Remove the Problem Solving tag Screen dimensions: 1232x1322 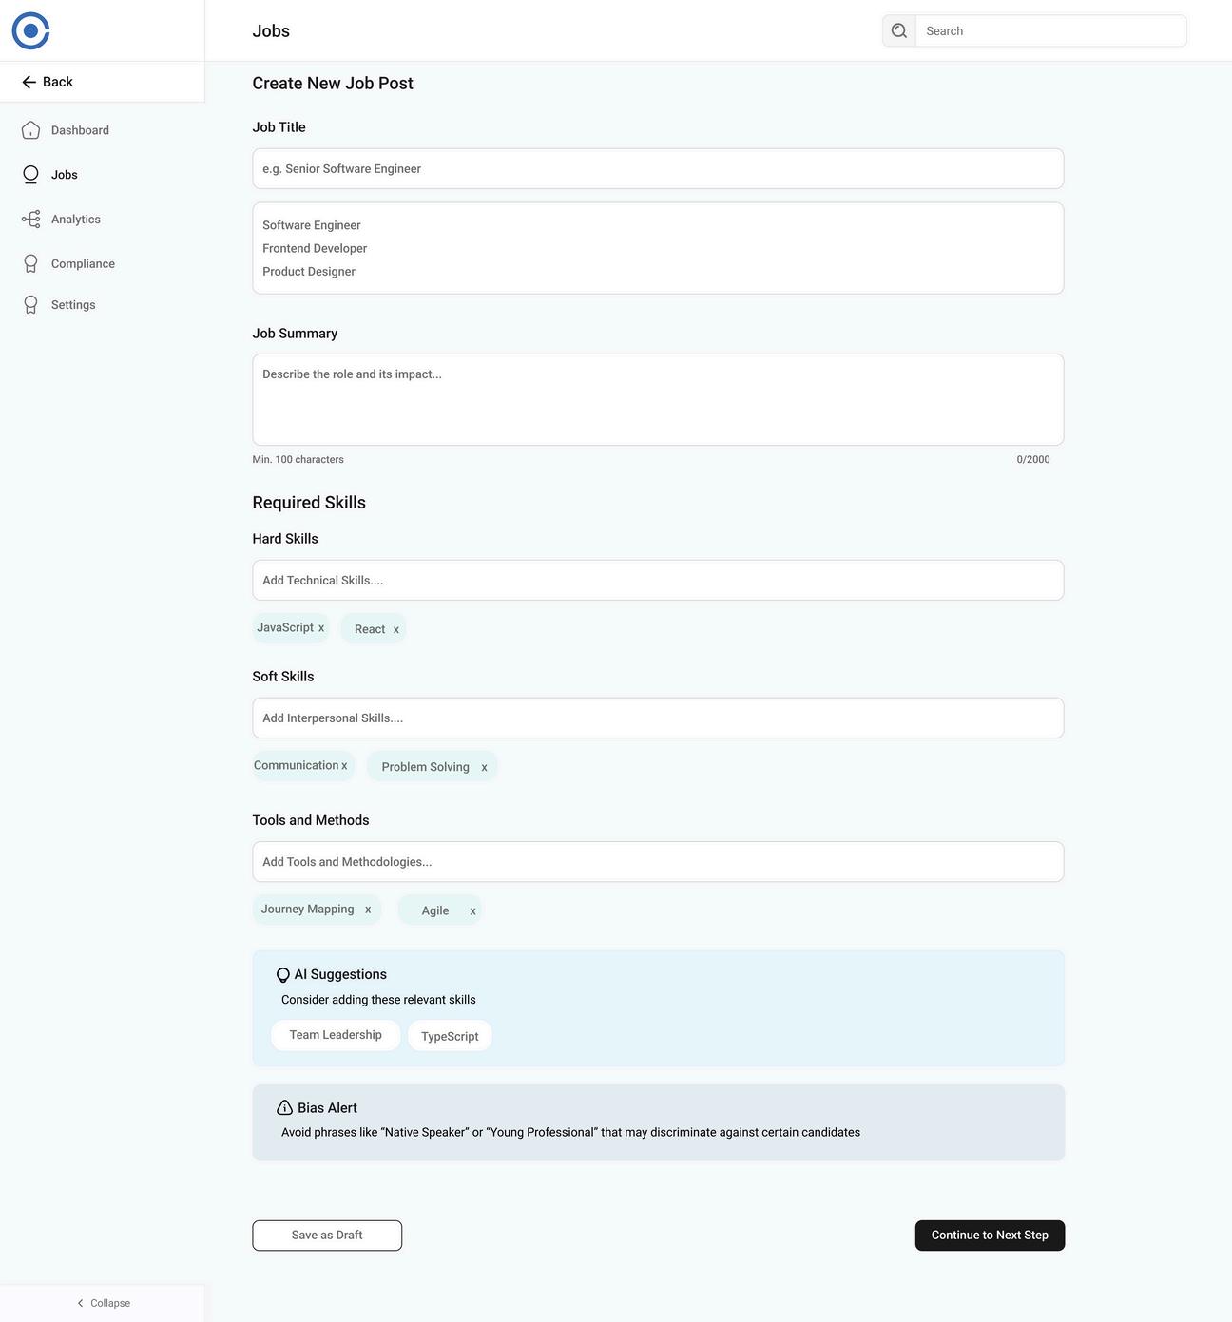pyautogui.click(x=484, y=767)
